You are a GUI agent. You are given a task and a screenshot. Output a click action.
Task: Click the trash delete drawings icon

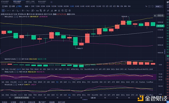point(70,11)
